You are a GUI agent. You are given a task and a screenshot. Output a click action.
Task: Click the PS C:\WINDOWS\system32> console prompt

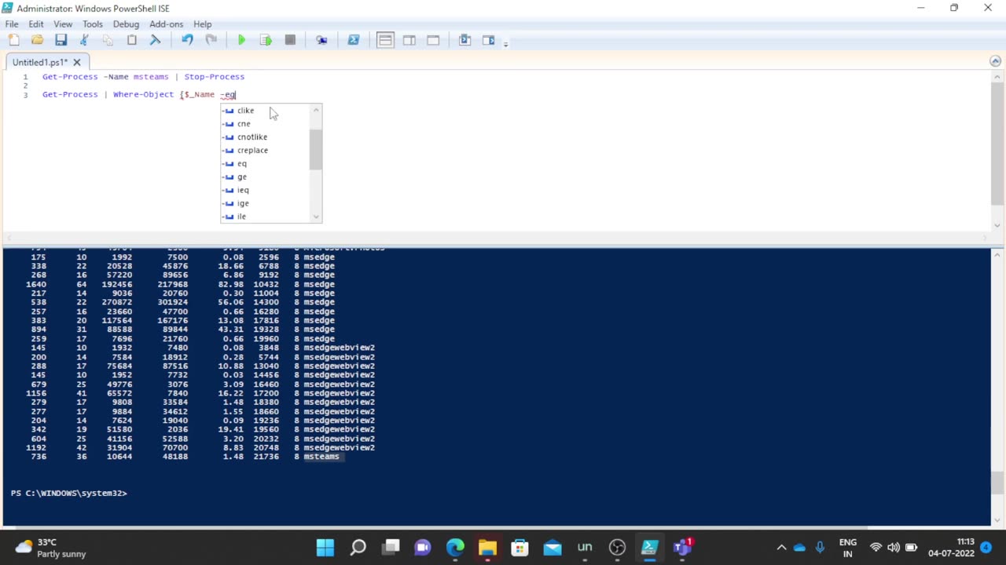68,493
